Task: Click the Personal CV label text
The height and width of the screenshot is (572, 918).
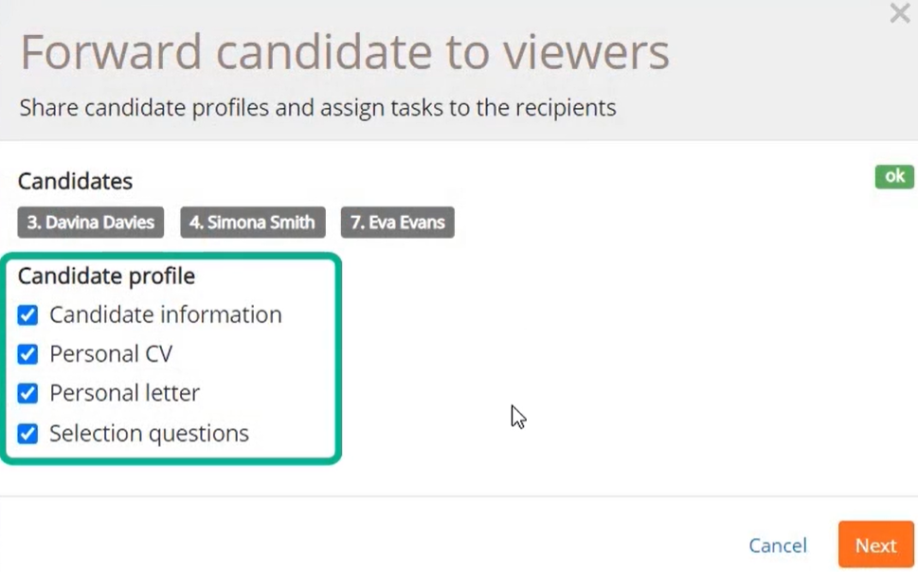Action: 111,354
